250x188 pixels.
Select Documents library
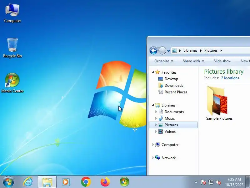[174, 112]
